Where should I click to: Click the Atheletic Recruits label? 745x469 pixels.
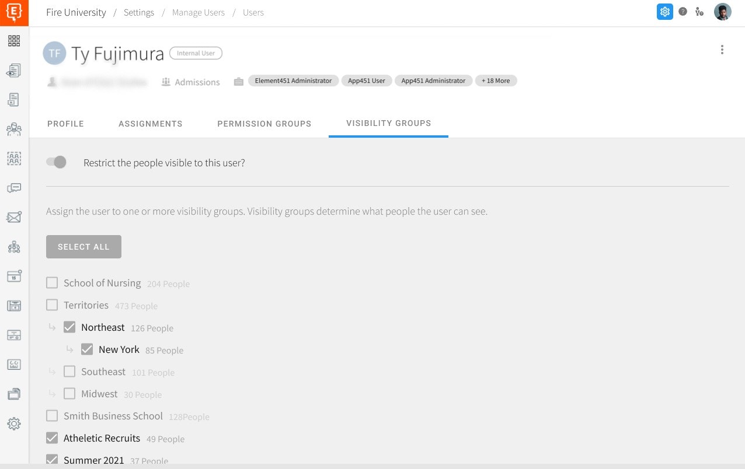(102, 438)
